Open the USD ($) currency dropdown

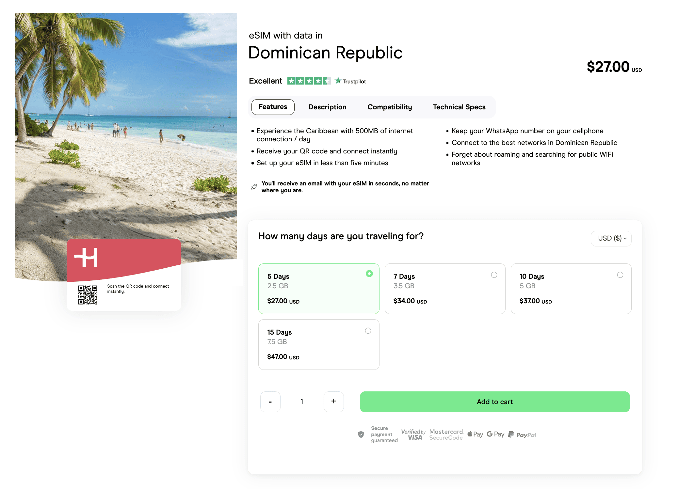coord(611,239)
